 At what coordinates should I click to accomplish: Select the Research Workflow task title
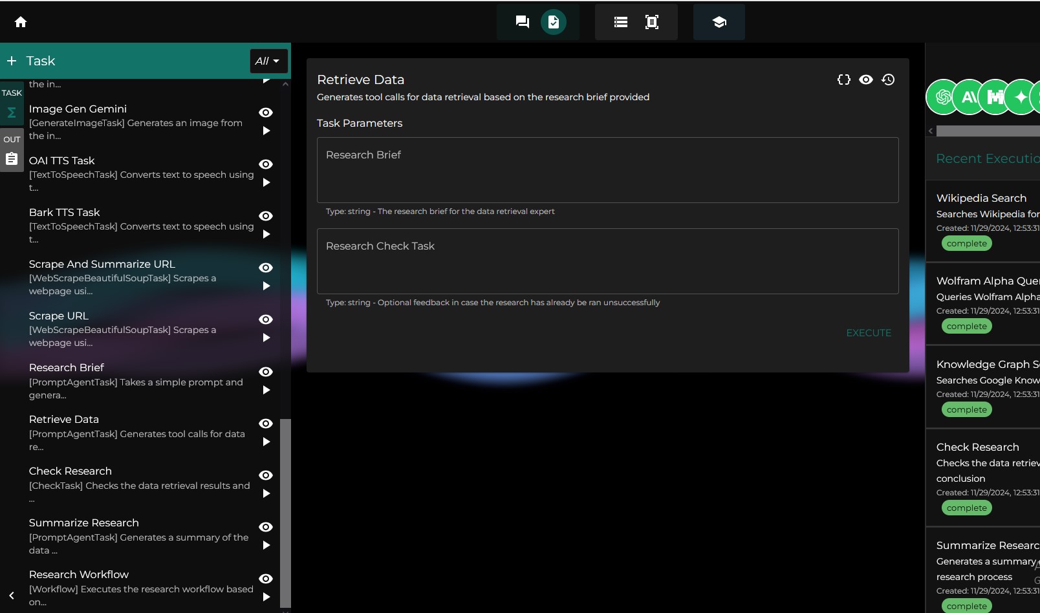point(79,574)
